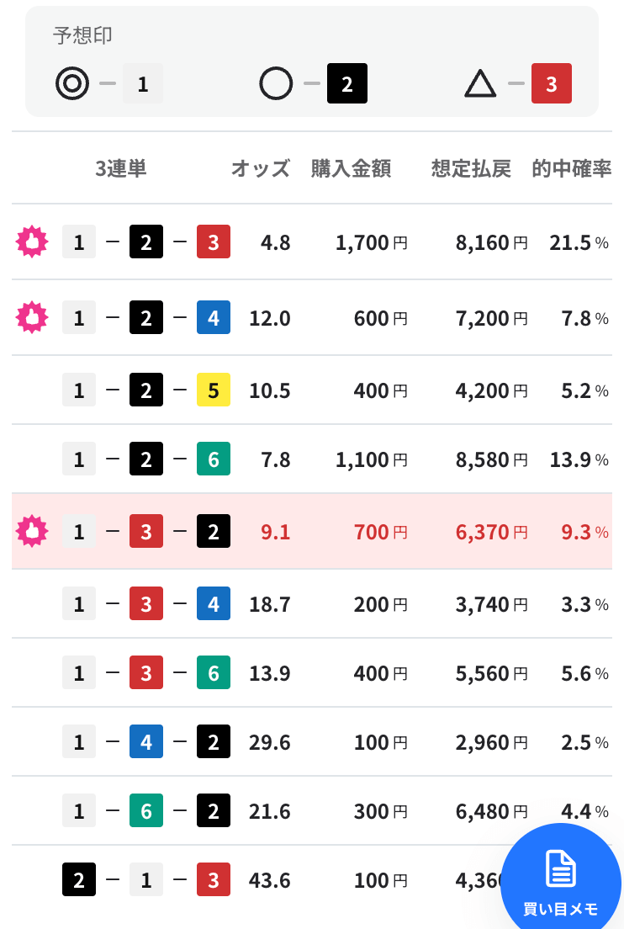This screenshot has width=624, height=929.
Task: Select the 2-1-3 row with odds 43.6
Action: click(312, 880)
